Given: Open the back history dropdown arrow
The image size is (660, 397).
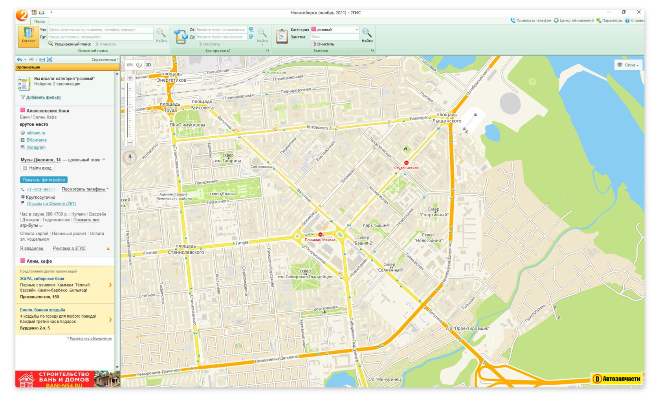Looking at the screenshot, I should click(25, 60).
